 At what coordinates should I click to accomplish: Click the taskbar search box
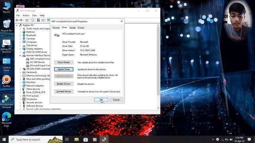[x=35, y=139]
